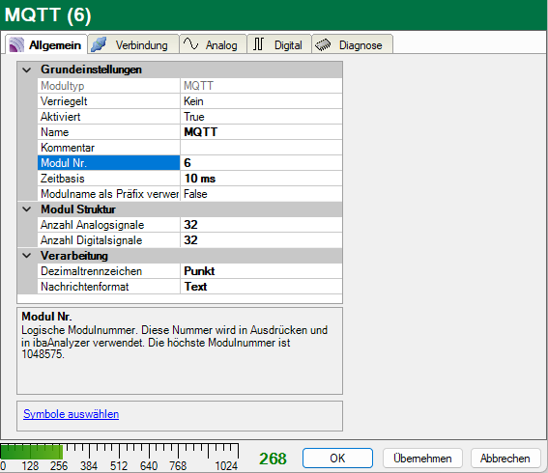
Task: Click the empty Kommentar input field
Action: coord(261,148)
